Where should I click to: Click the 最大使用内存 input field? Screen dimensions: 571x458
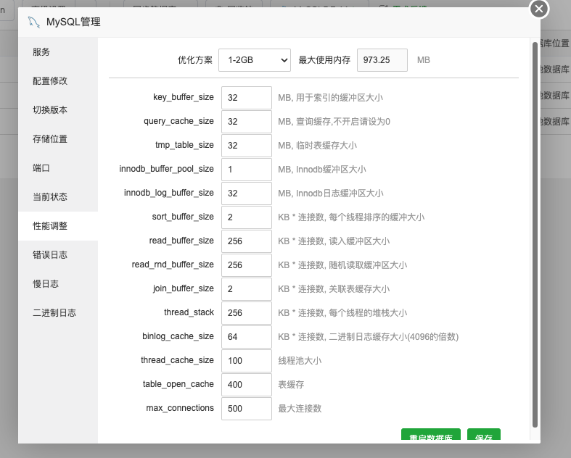(x=382, y=60)
